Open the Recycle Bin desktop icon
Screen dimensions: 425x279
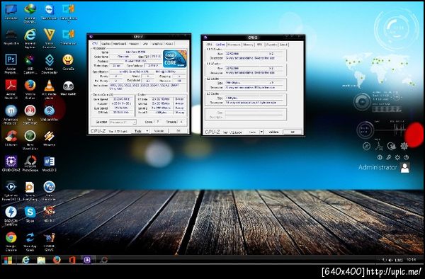point(11,37)
